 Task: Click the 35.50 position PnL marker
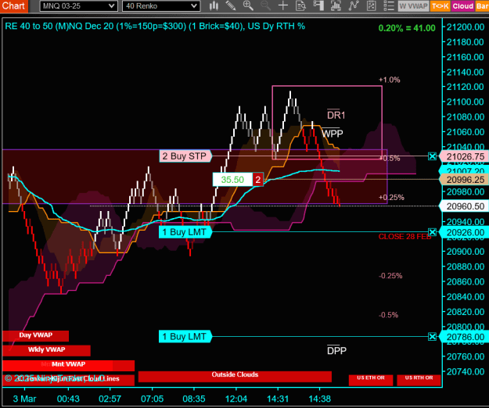pyautogui.click(x=232, y=180)
